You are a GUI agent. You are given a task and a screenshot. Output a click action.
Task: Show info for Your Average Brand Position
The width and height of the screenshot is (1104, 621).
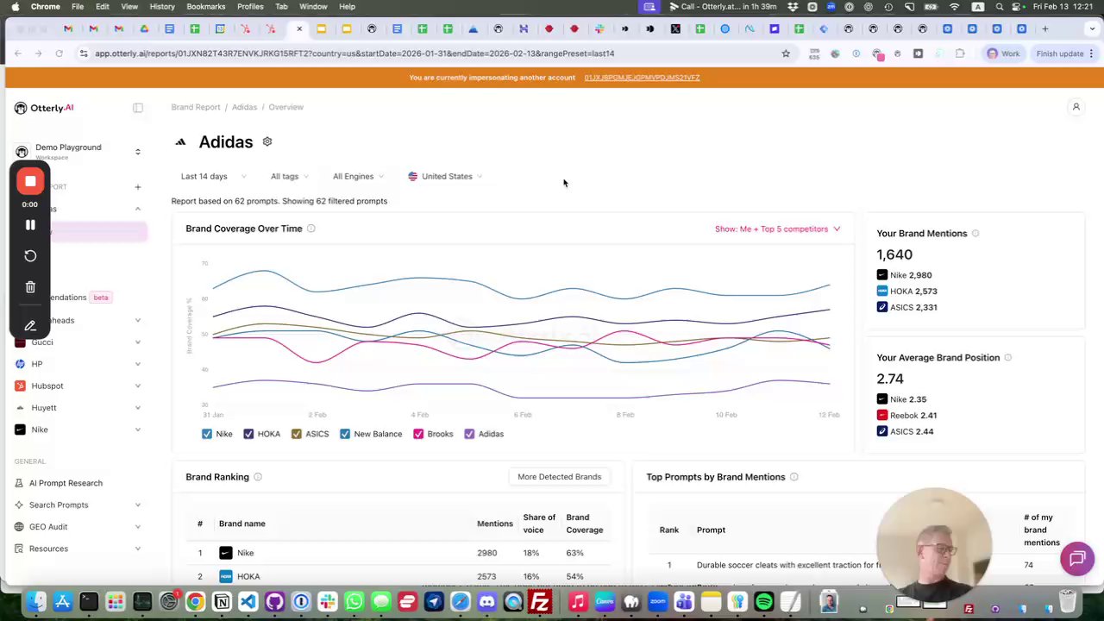(1007, 357)
